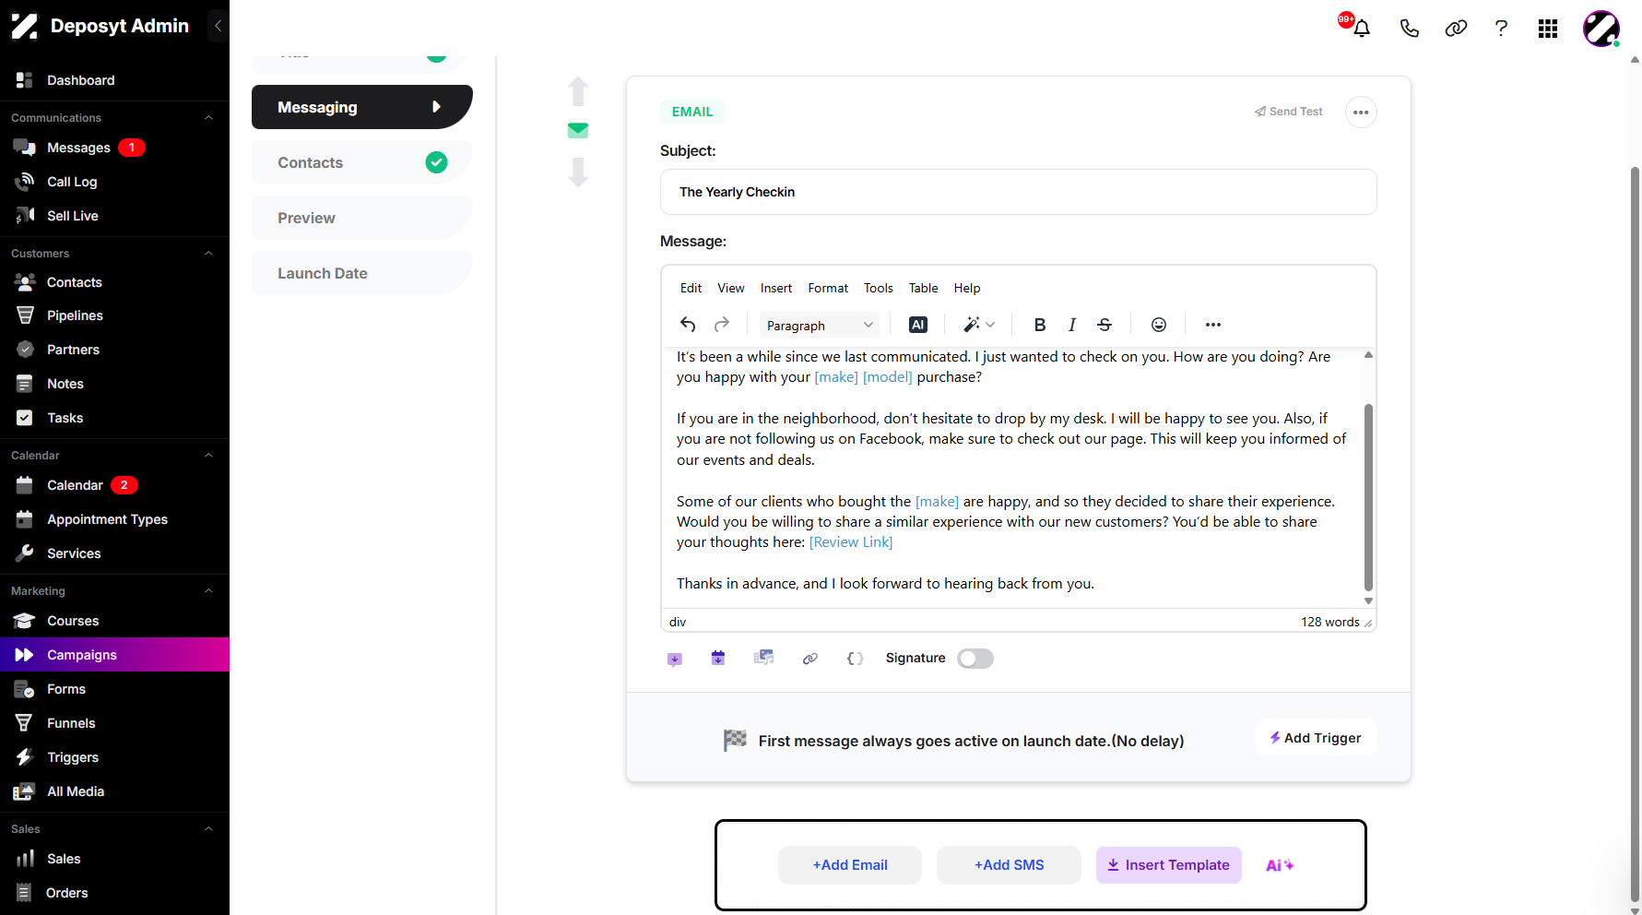
Task: Undo last edit in message editor
Action: pos(688,324)
